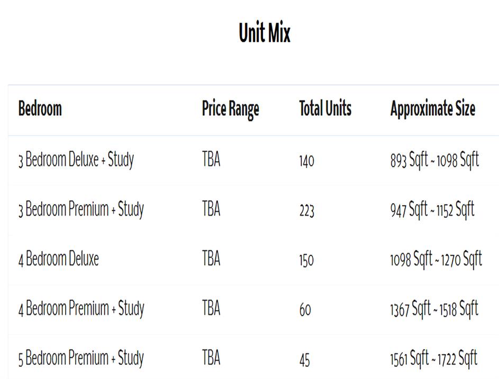Select the 3 Bedroom Deluxe + Study row label

76,160
